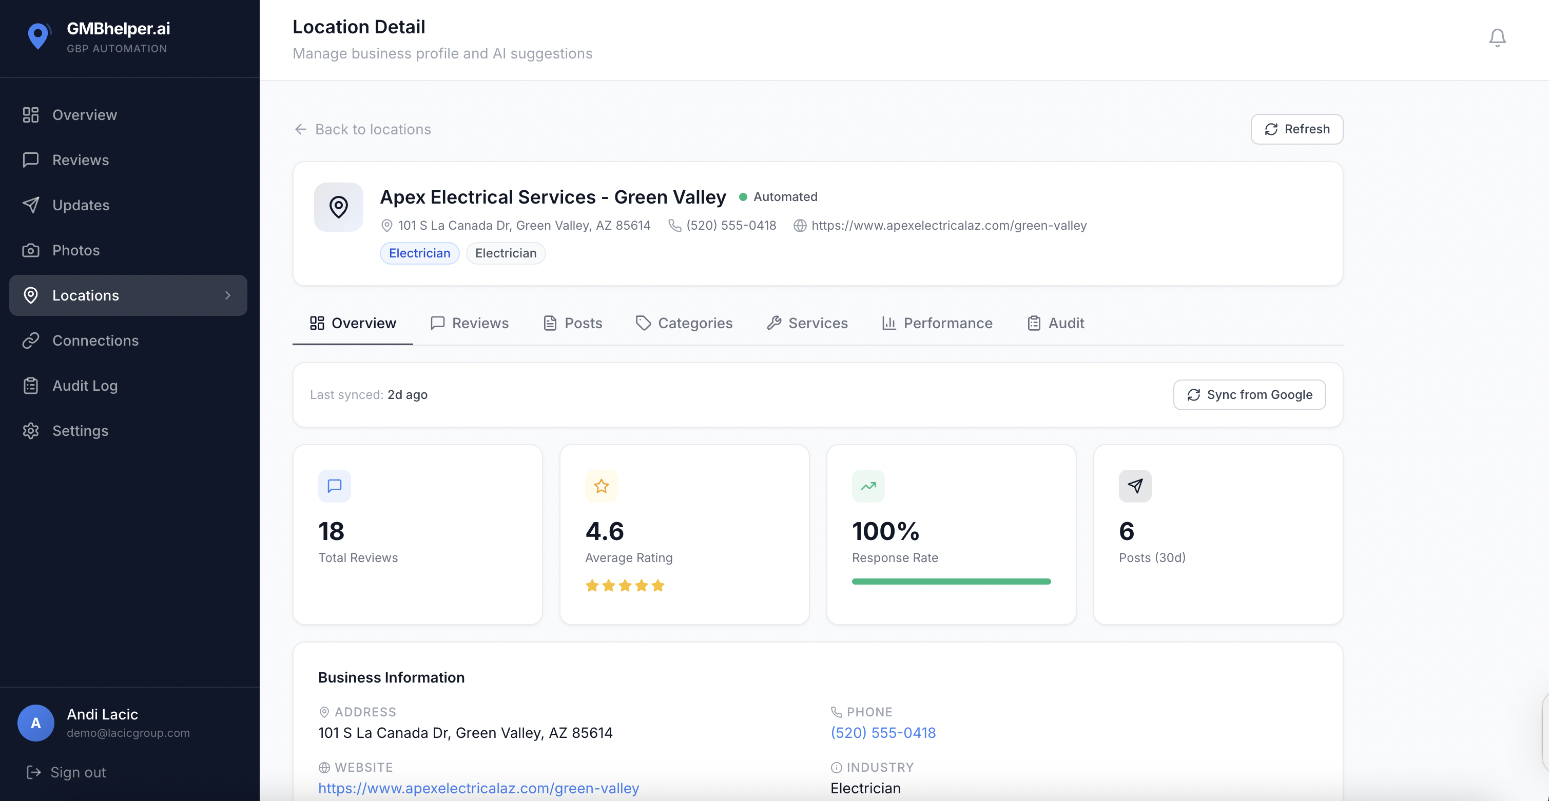The image size is (1549, 801).
Task: Open the Categories tab
Action: coord(684,323)
